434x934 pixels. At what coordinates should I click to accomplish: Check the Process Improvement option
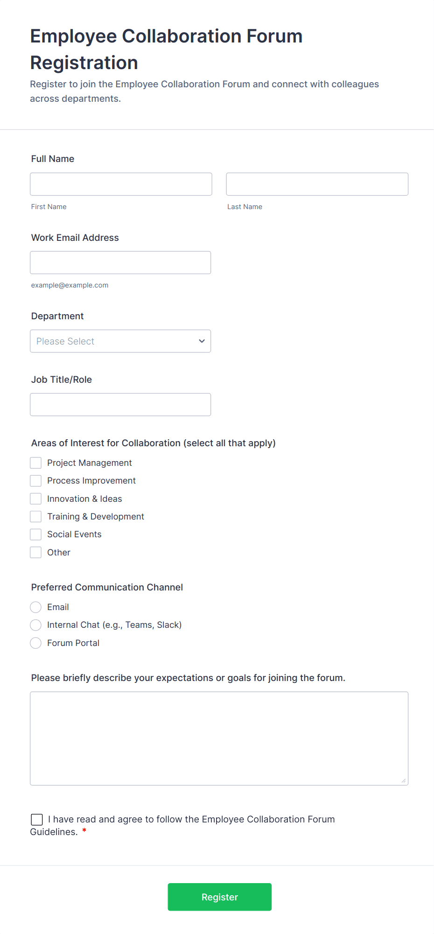point(35,480)
